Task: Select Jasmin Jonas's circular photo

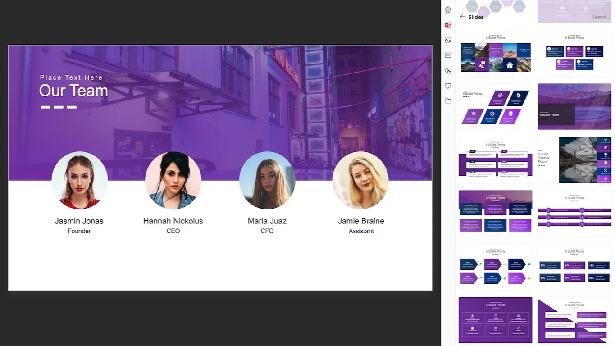Action: pyautogui.click(x=80, y=180)
